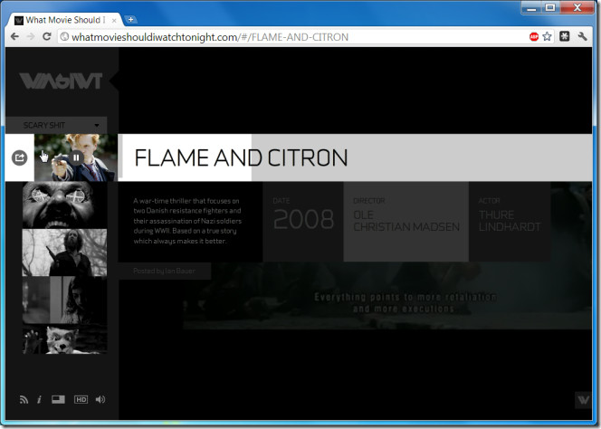This screenshot has height=429, width=601.
Task: Click director Ole Christian Madsen tile
Action: (405, 222)
